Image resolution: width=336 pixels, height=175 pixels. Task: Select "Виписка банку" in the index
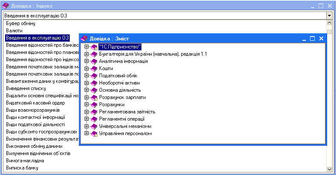point(22,168)
